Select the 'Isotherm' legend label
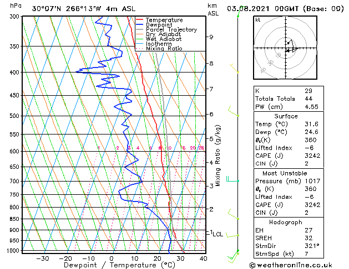Viewport: 349px width, 269px height. (159, 44)
